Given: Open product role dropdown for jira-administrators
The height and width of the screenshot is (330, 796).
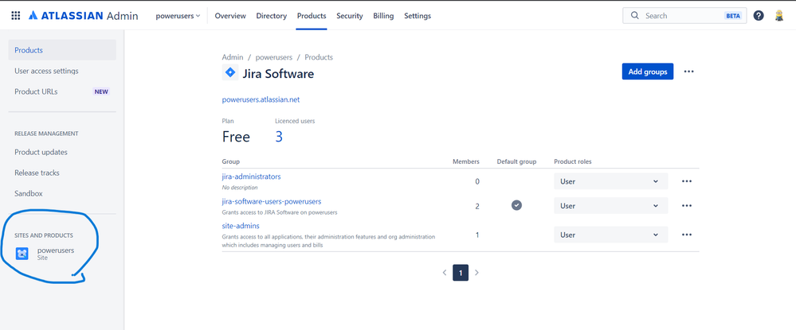Looking at the screenshot, I should (x=610, y=181).
